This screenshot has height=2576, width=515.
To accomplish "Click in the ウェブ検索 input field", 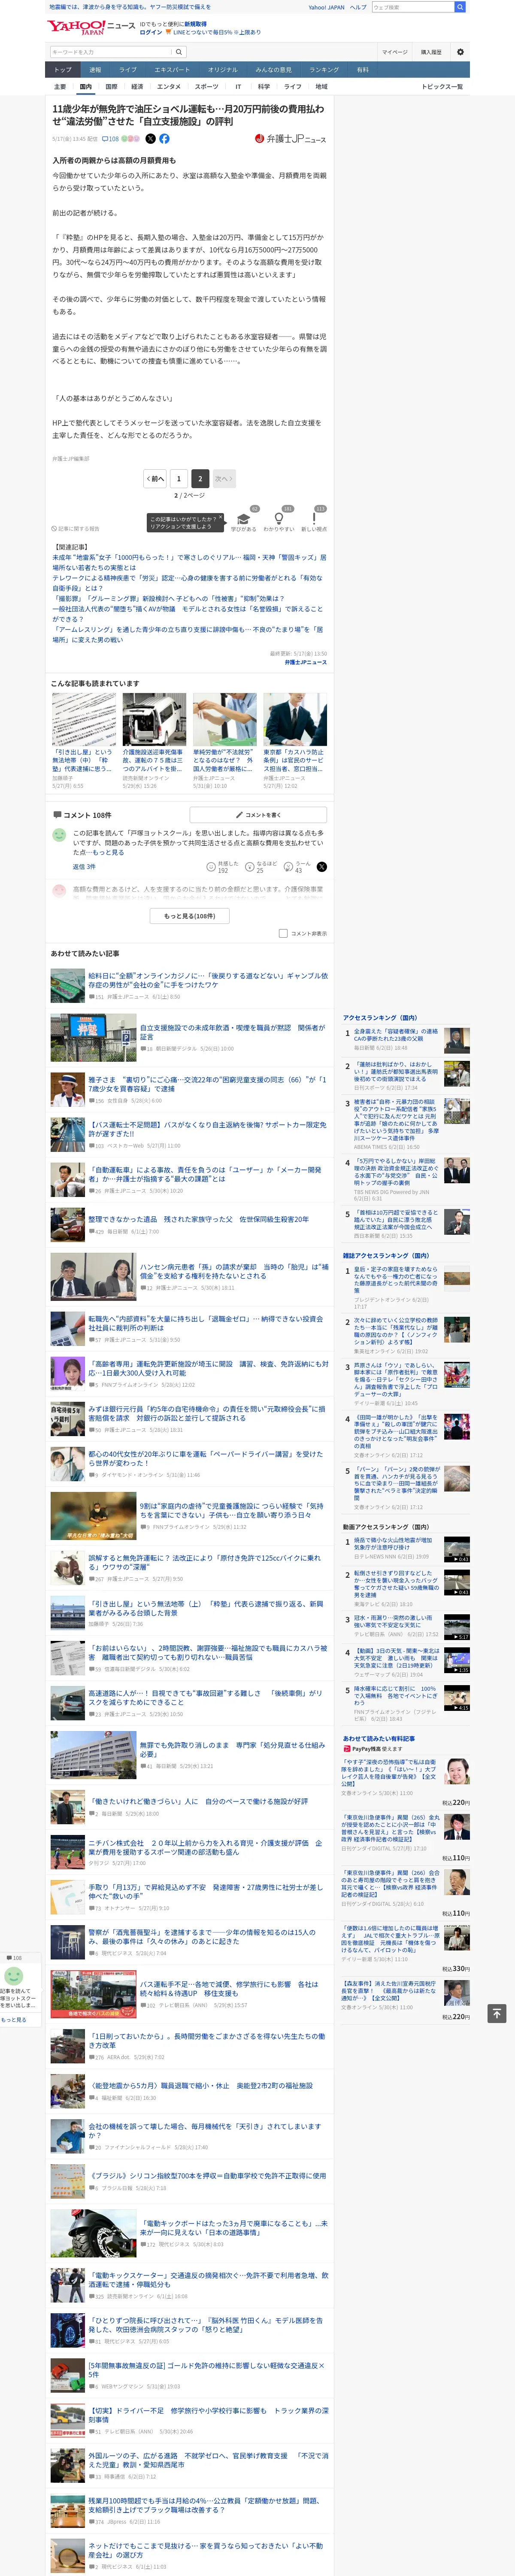I will (x=412, y=7).
